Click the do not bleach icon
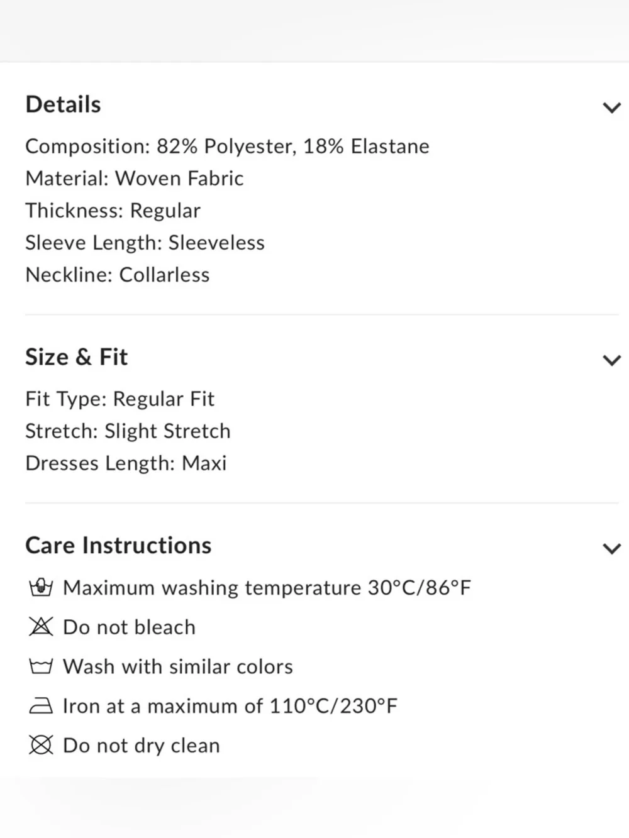629x838 pixels. [41, 627]
